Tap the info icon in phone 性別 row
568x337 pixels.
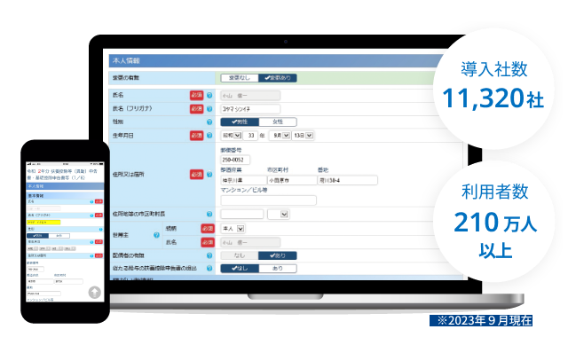(100, 229)
